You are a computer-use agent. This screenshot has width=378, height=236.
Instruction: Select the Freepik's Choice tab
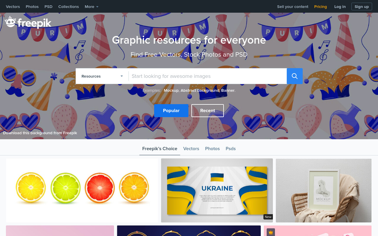tap(160, 149)
